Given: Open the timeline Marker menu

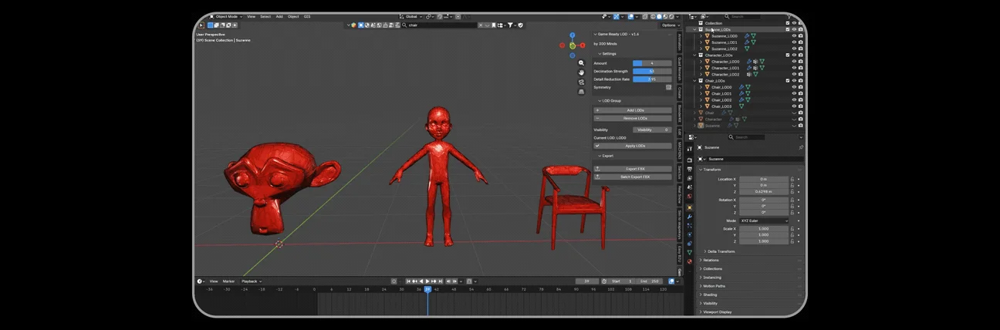Looking at the screenshot, I should click(x=228, y=281).
